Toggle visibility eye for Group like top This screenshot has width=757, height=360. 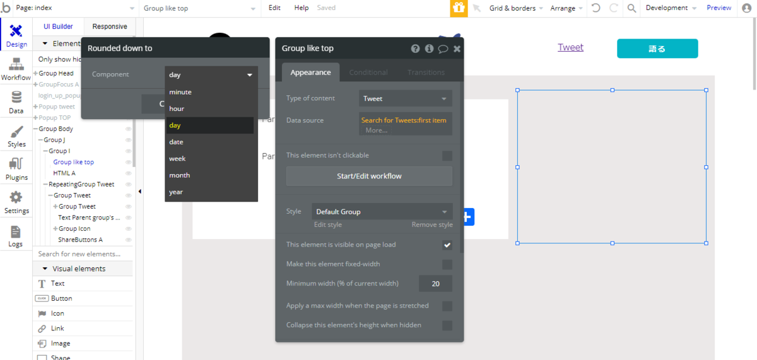pos(128,162)
